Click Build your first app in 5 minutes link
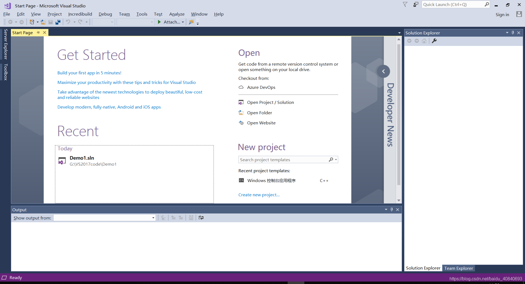Viewport: 525px width, 284px height. pyautogui.click(x=89, y=73)
